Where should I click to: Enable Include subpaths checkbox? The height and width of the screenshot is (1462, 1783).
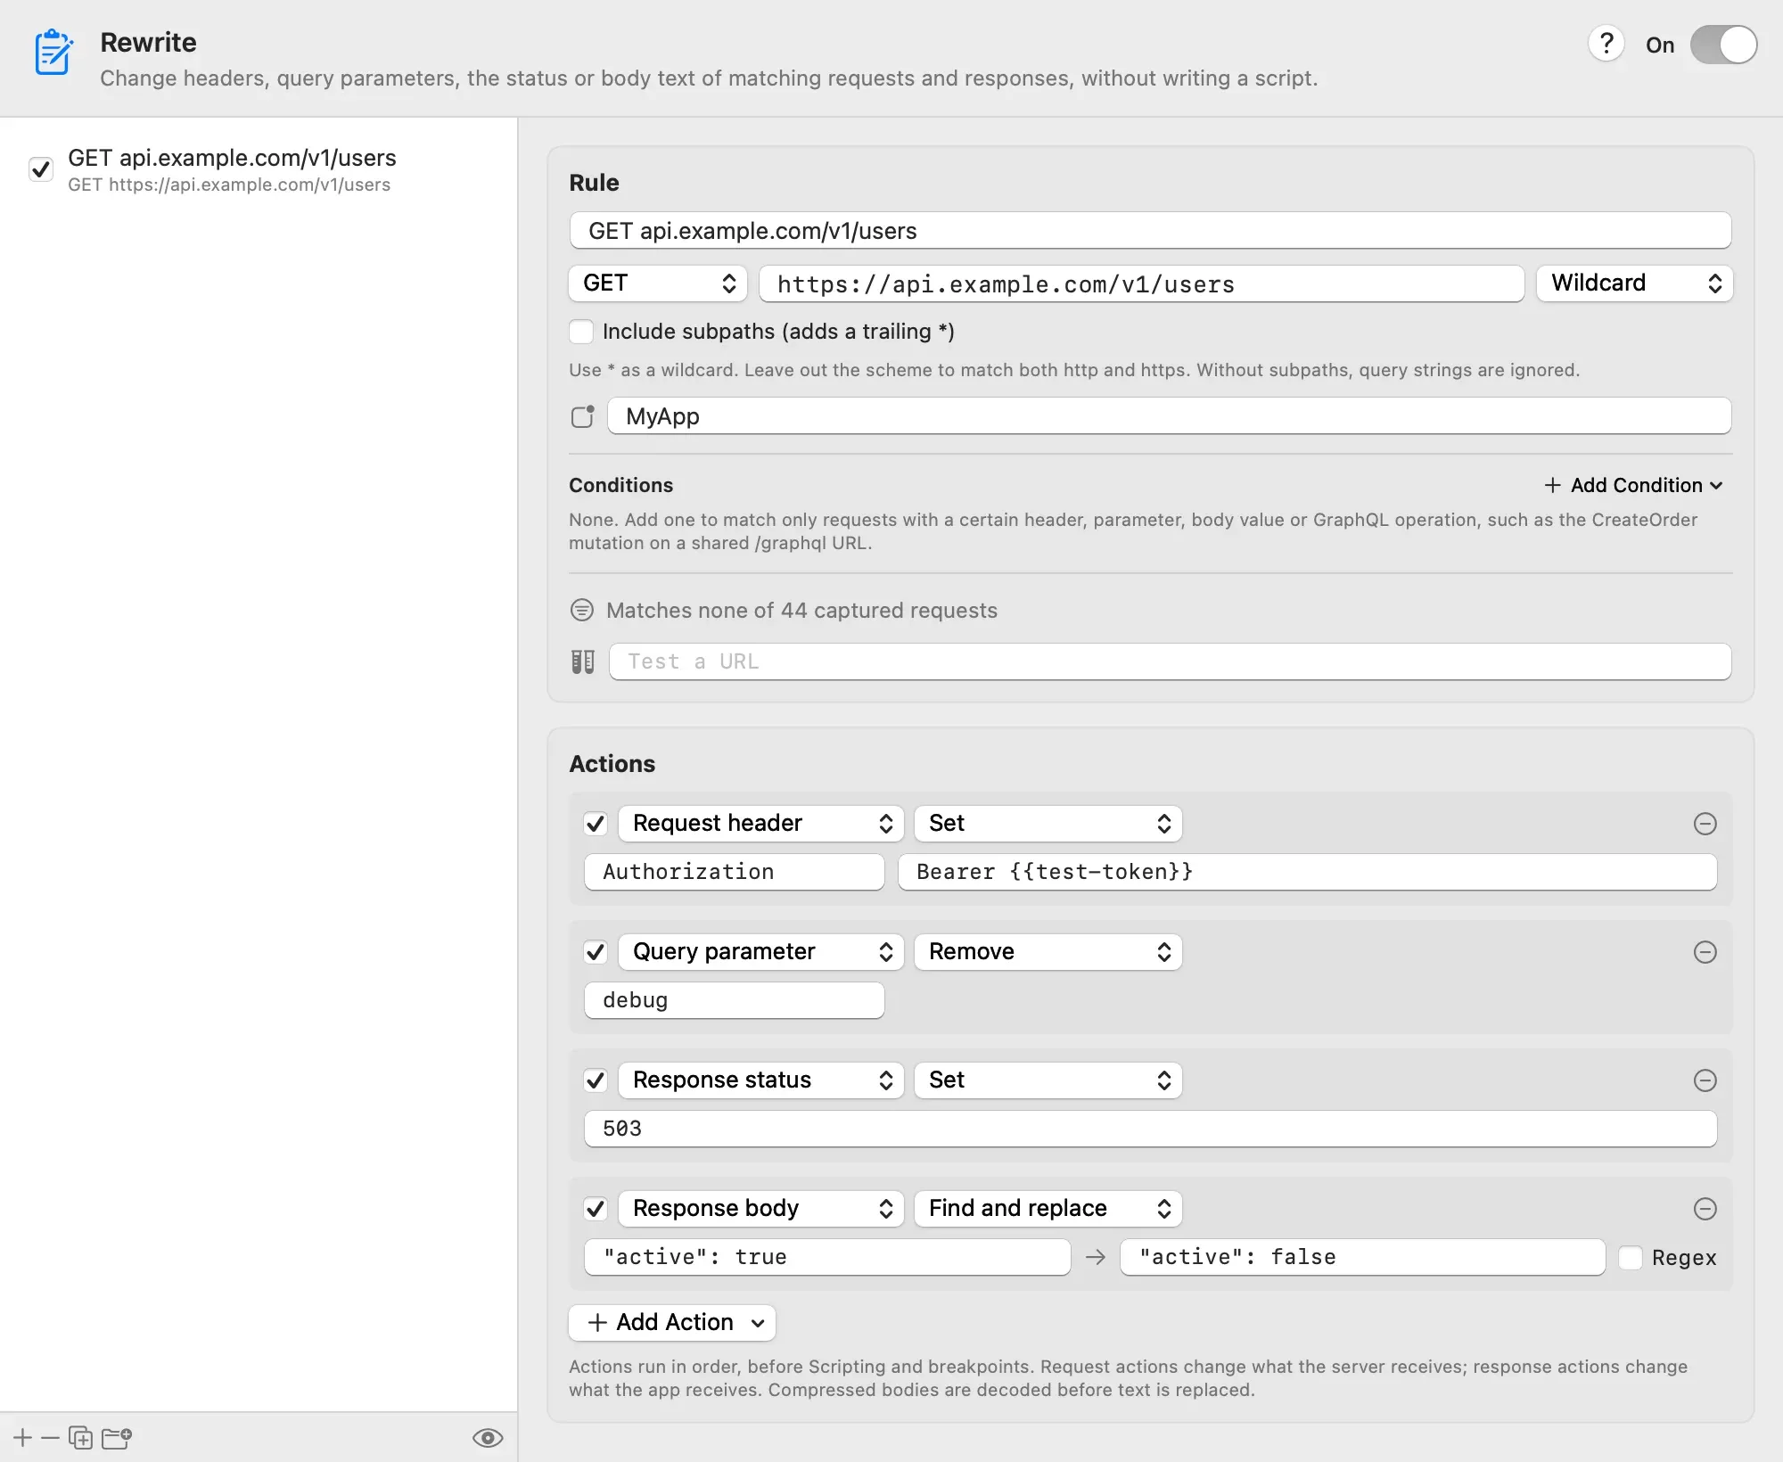point(581,332)
